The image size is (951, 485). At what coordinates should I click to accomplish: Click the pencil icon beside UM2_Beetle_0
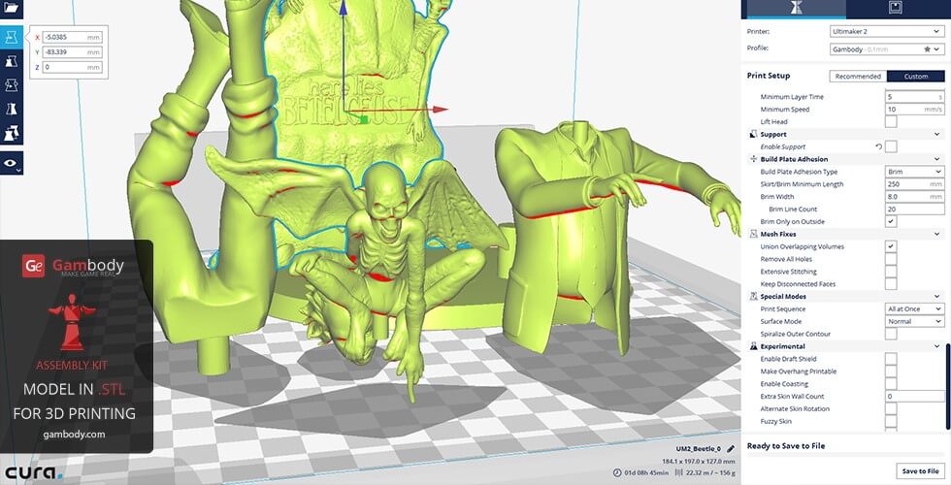pyautogui.click(x=731, y=448)
